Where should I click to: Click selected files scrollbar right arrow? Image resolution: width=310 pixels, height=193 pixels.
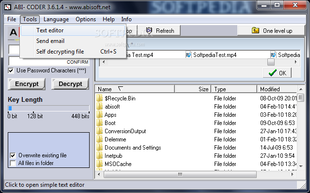point(296,62)
